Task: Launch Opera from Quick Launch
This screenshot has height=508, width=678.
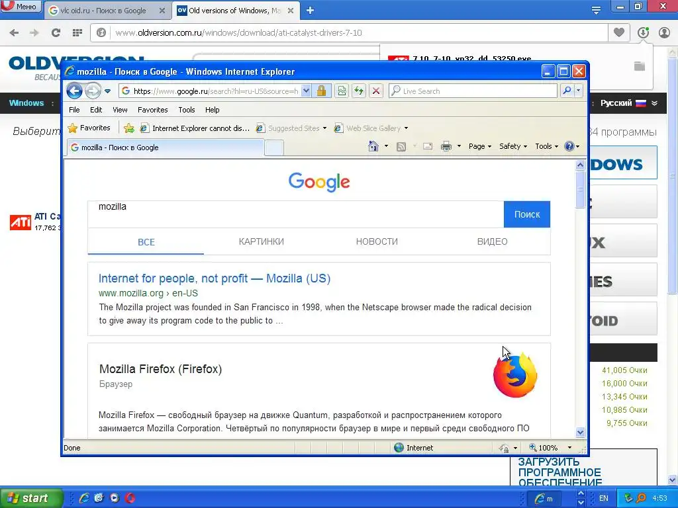Action: (130, 498)
